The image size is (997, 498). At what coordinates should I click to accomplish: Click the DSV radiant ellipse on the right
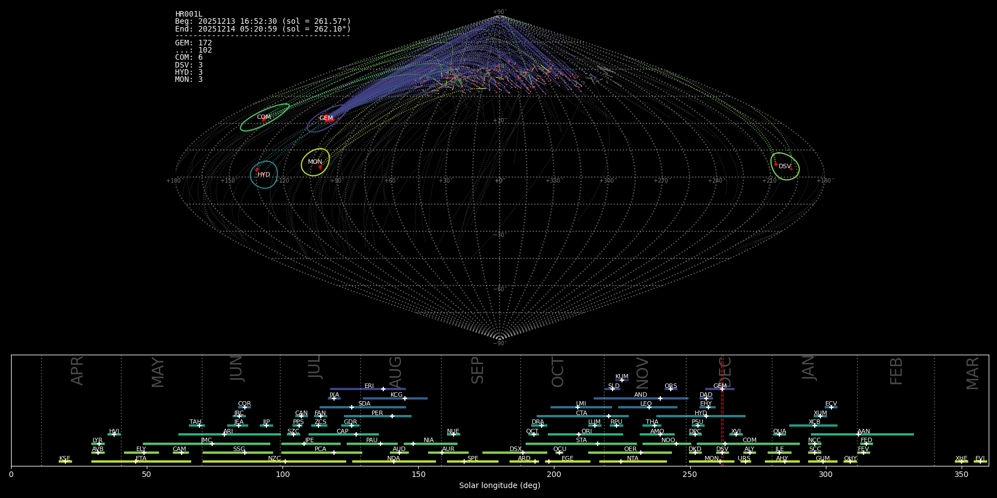coord(785,166)
